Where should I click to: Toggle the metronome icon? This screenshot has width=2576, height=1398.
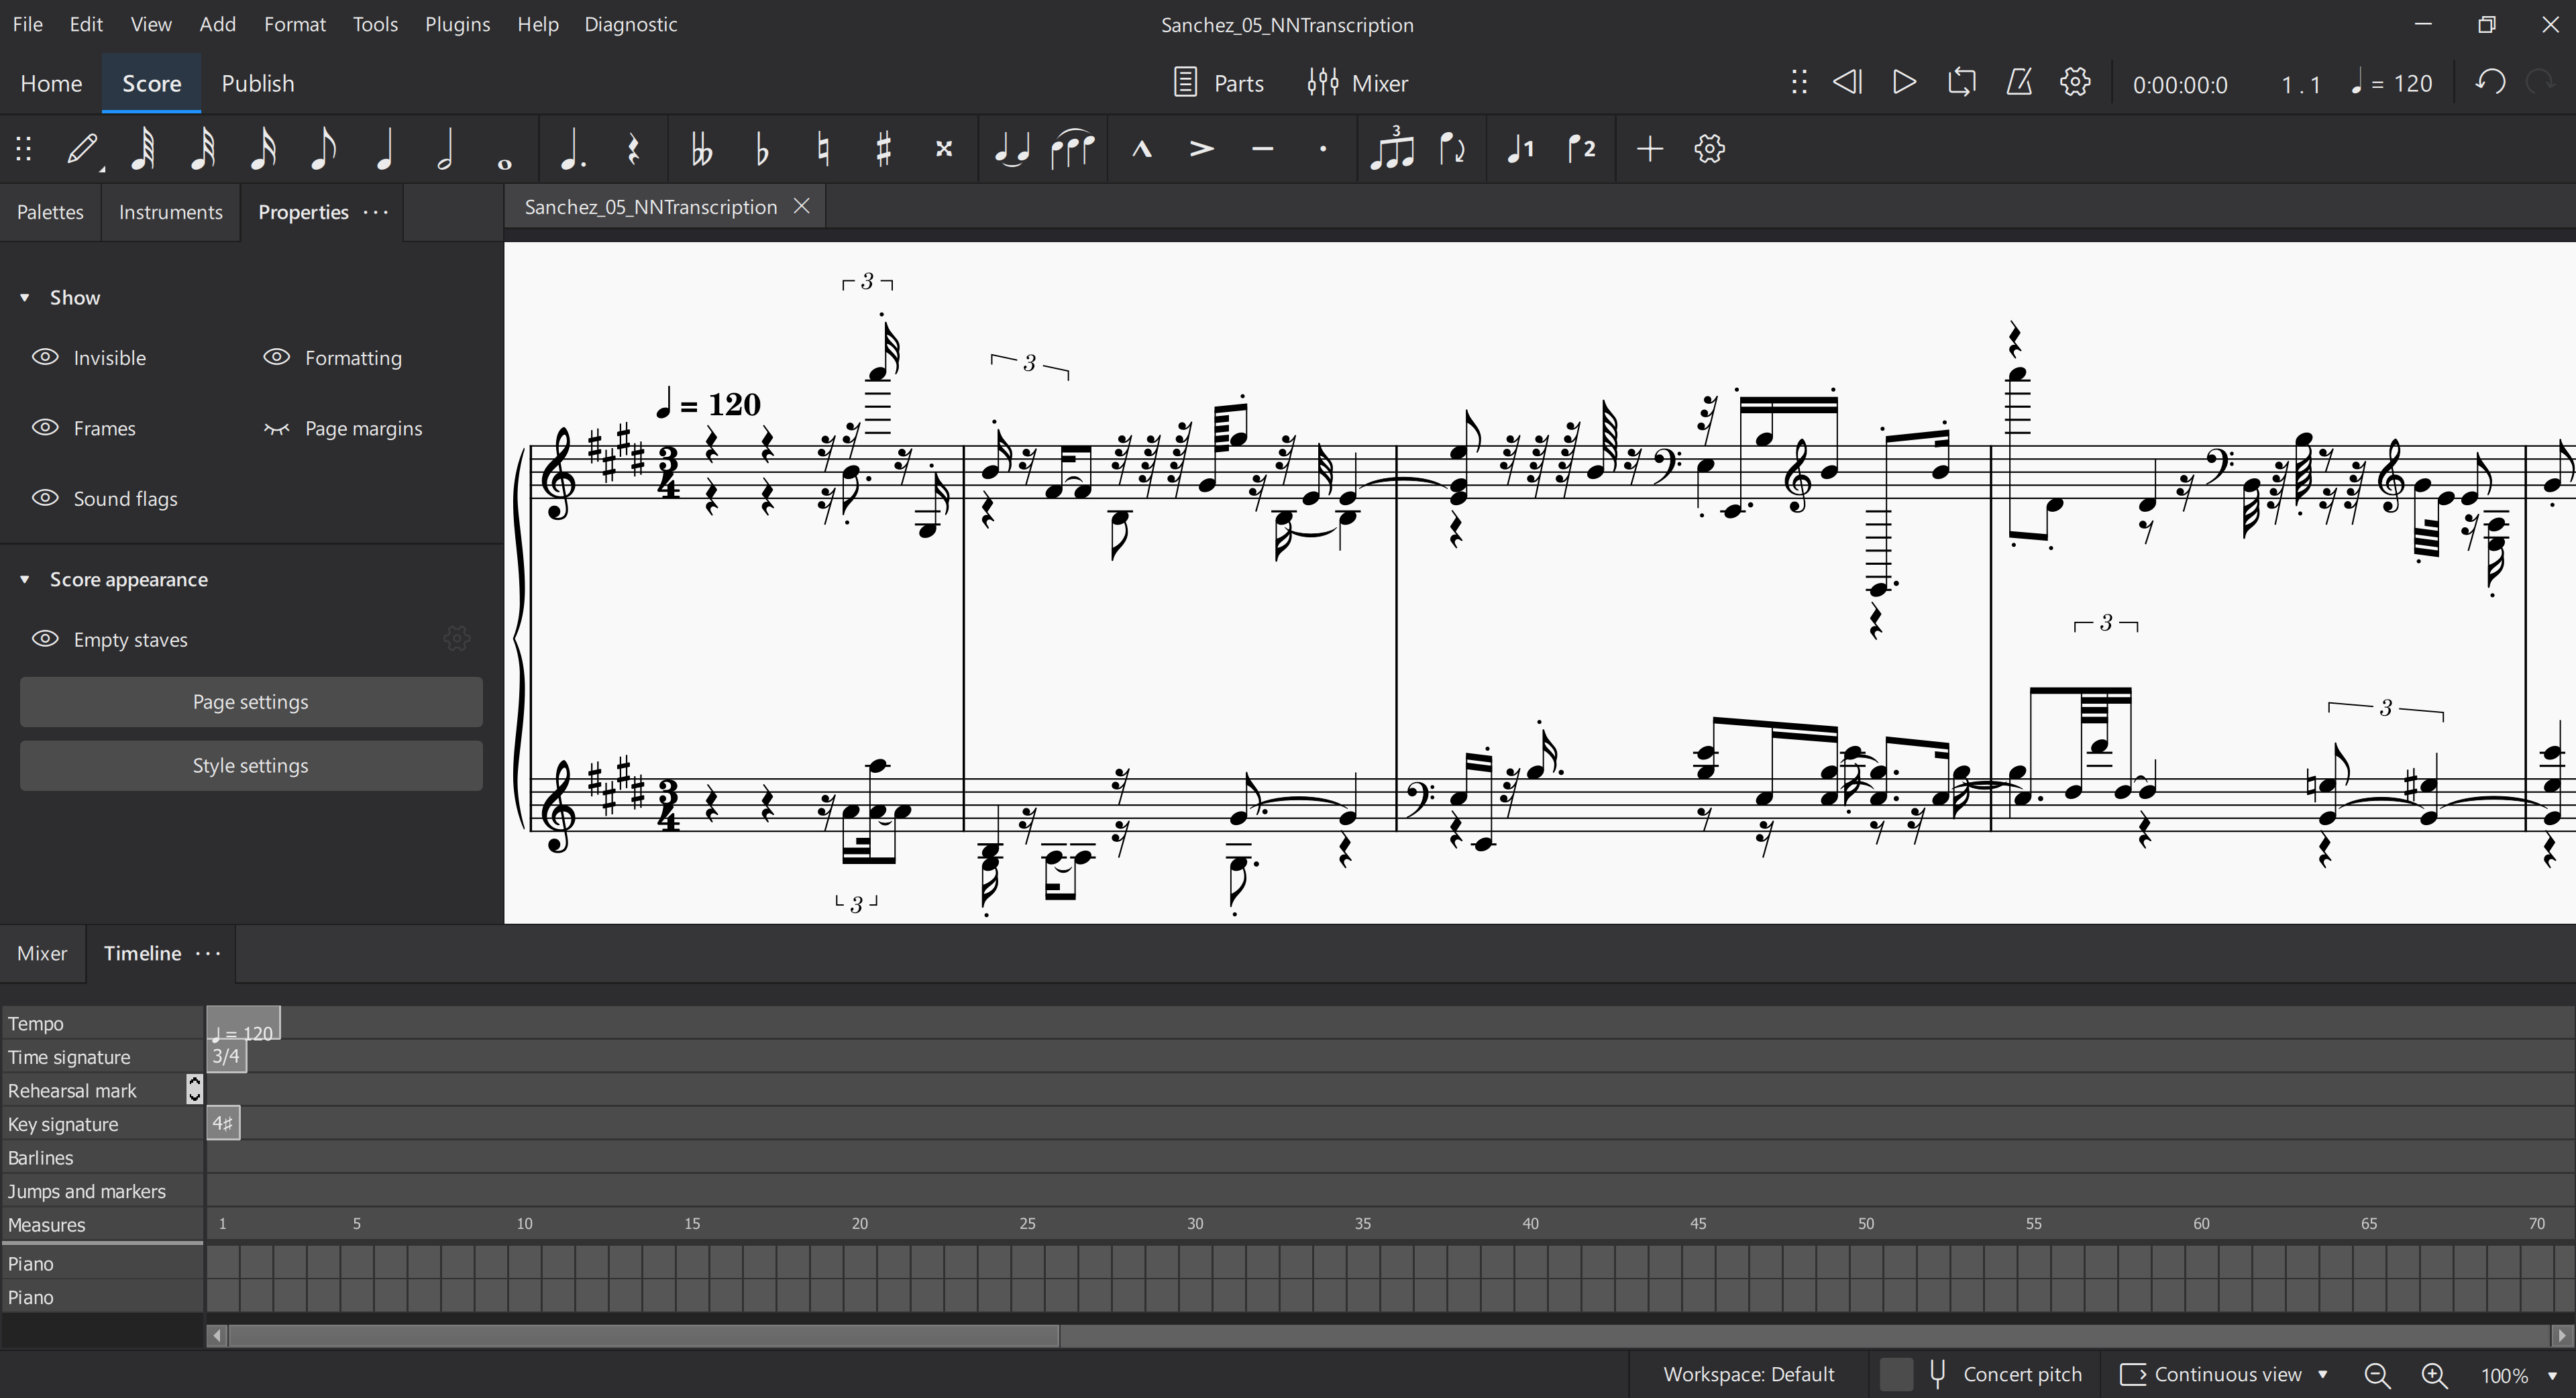coord(2018,83)
